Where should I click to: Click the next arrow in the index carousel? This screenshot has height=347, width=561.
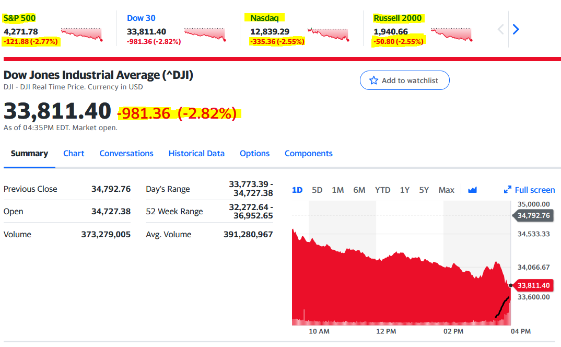tap(516, 29)
